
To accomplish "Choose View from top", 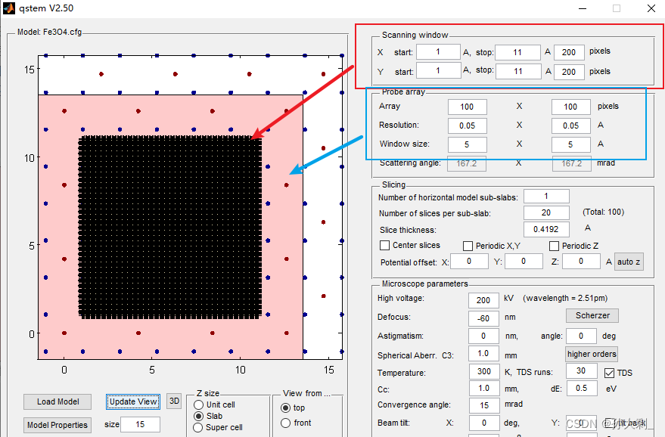I will (286, 408).
